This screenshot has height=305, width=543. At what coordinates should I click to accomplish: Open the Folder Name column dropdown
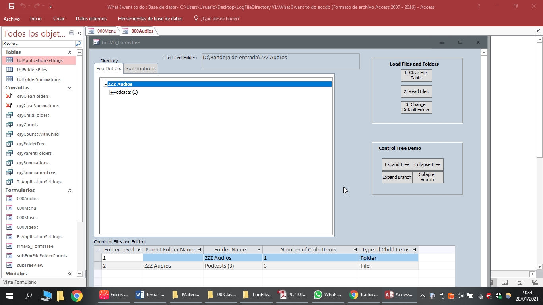click(259, 250)
